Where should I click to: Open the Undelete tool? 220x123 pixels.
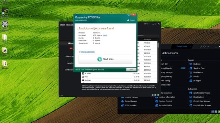click(195, 64)
